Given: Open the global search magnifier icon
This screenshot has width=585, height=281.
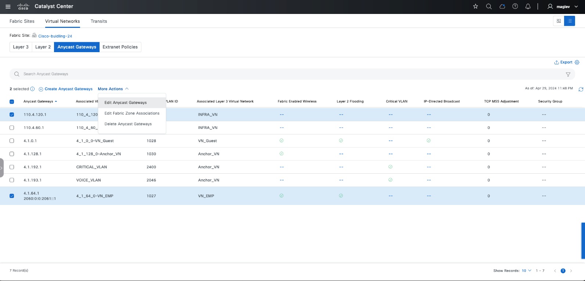Looking at the screenshot, I should [x=489, y=6].
